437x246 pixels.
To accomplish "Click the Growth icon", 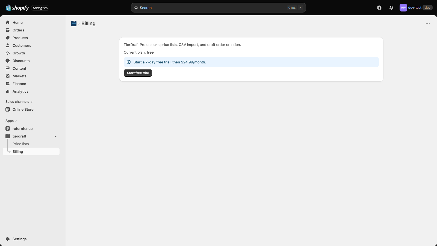I will 8,53.
